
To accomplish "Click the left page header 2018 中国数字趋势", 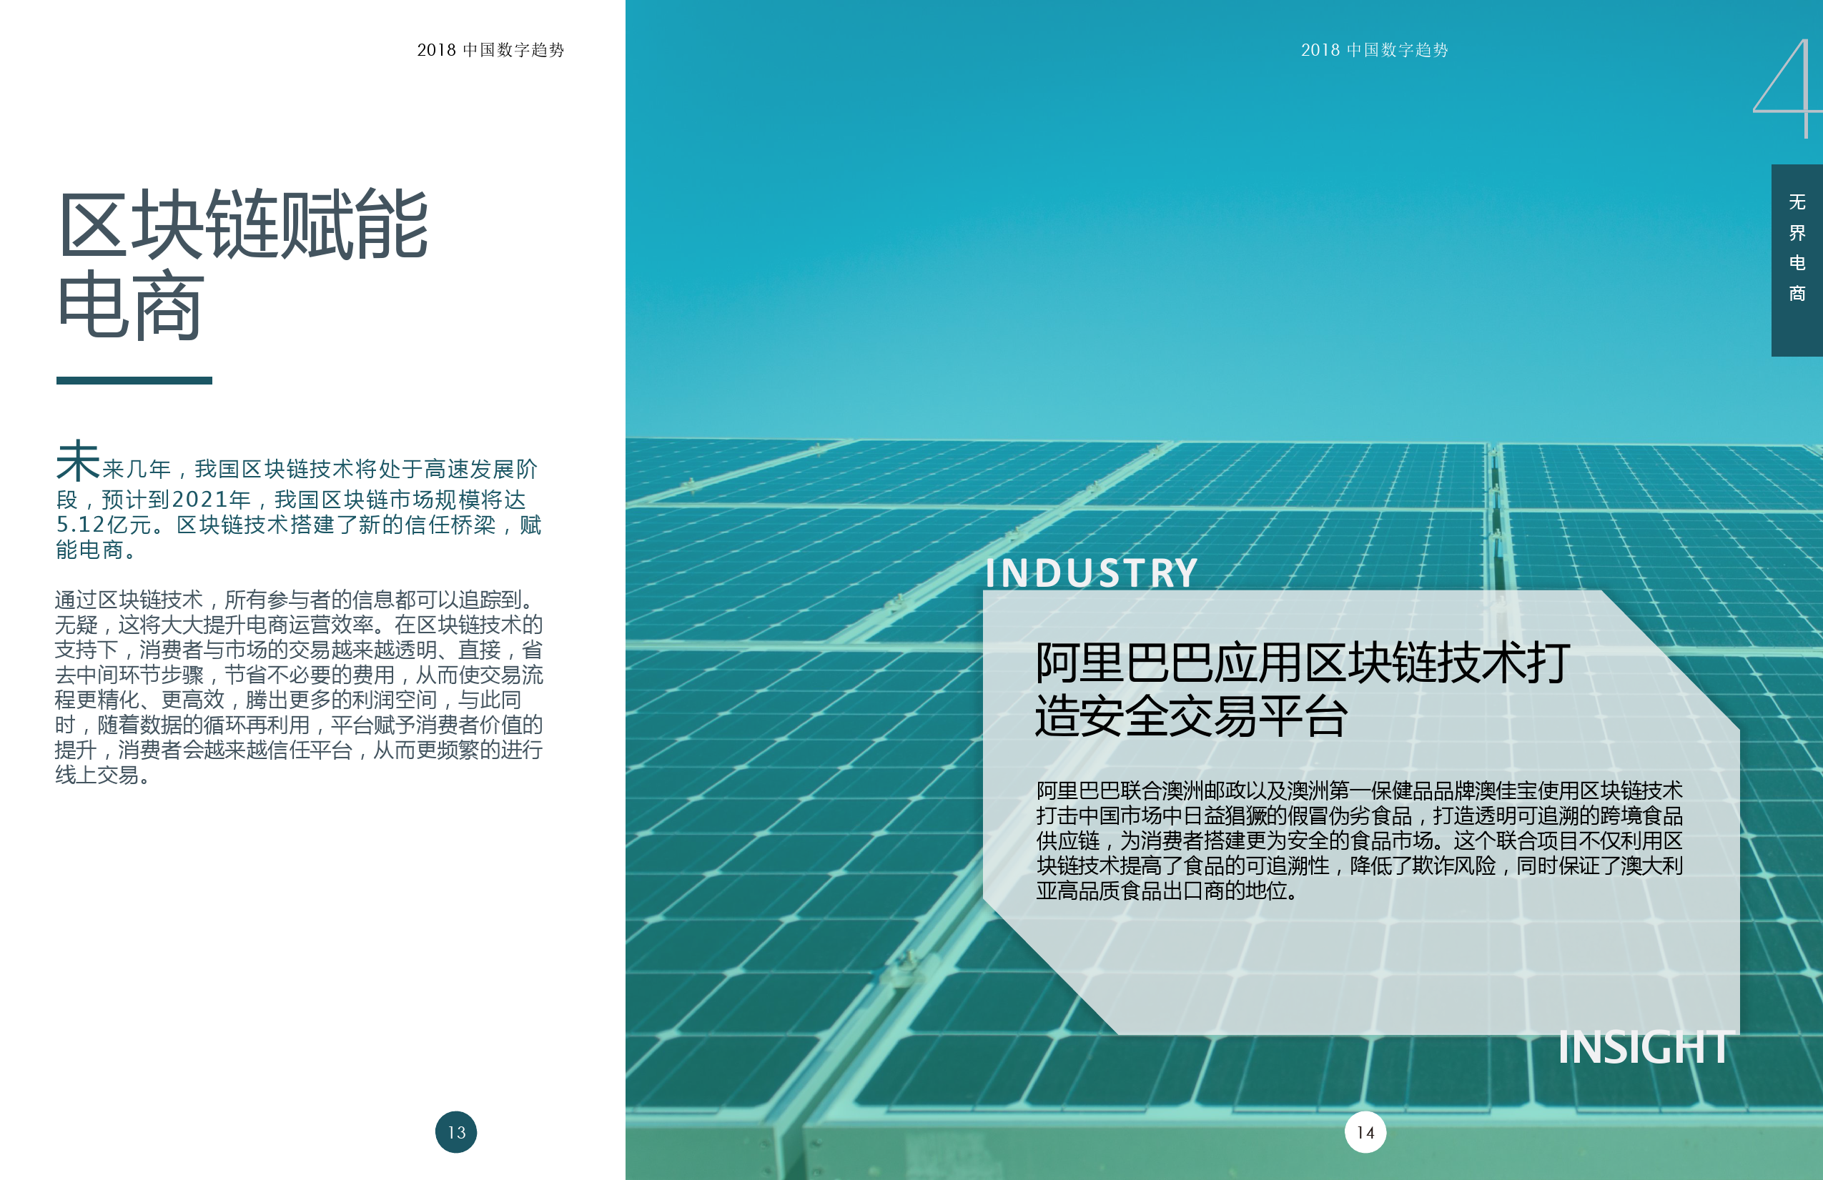I will tap(490, 50).
